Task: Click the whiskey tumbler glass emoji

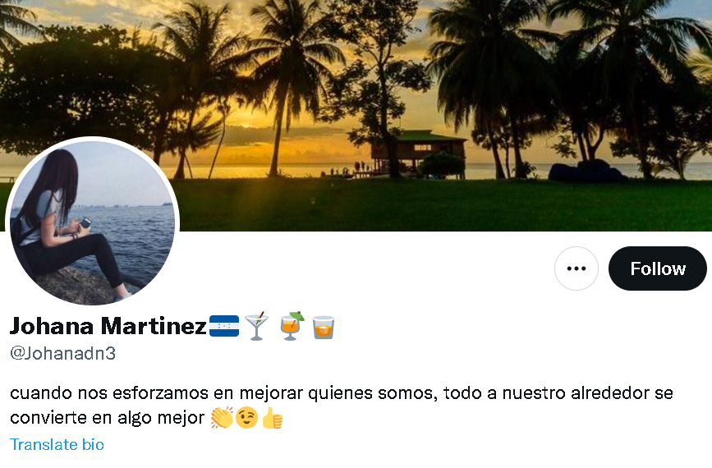Action: click(324, 328)
